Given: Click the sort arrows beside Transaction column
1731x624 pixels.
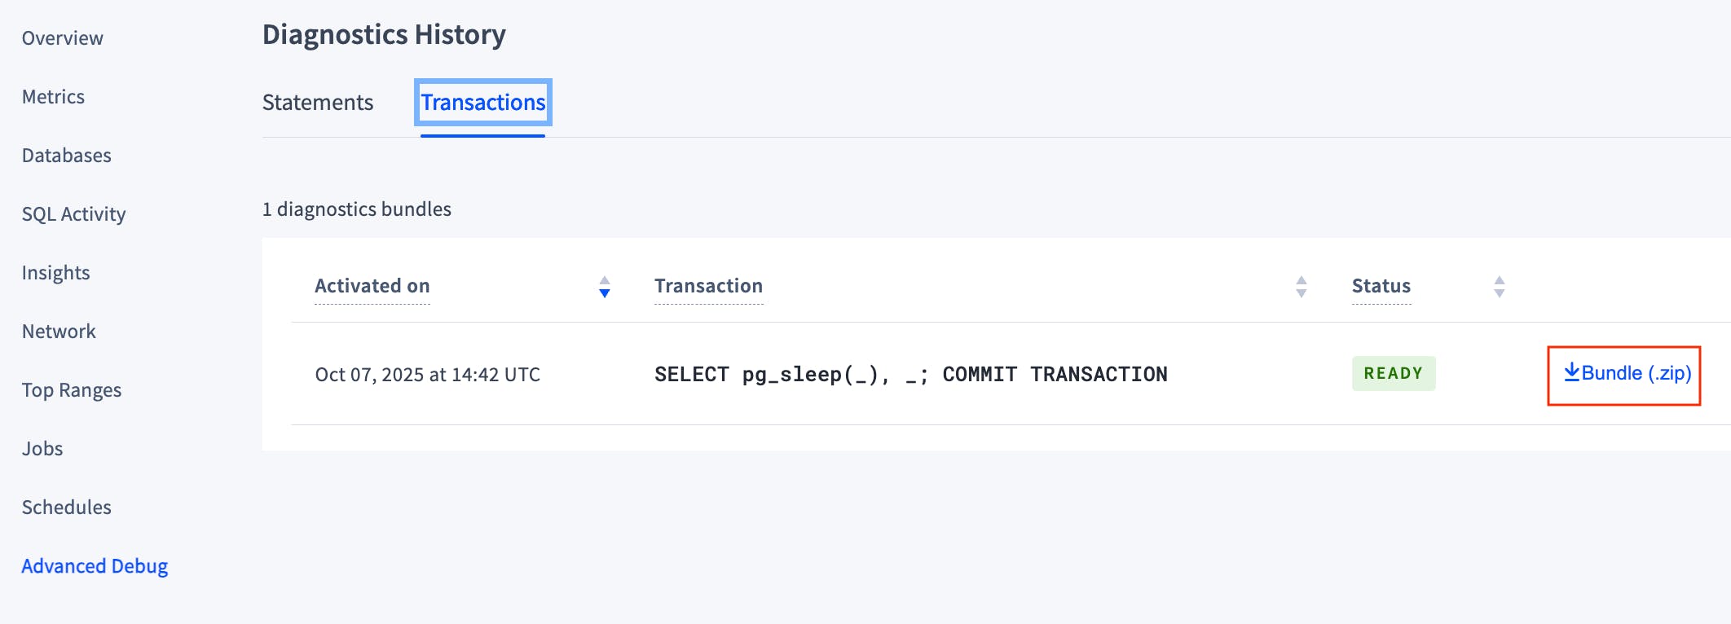Looking at the screenshot, I should point(1302,287).
